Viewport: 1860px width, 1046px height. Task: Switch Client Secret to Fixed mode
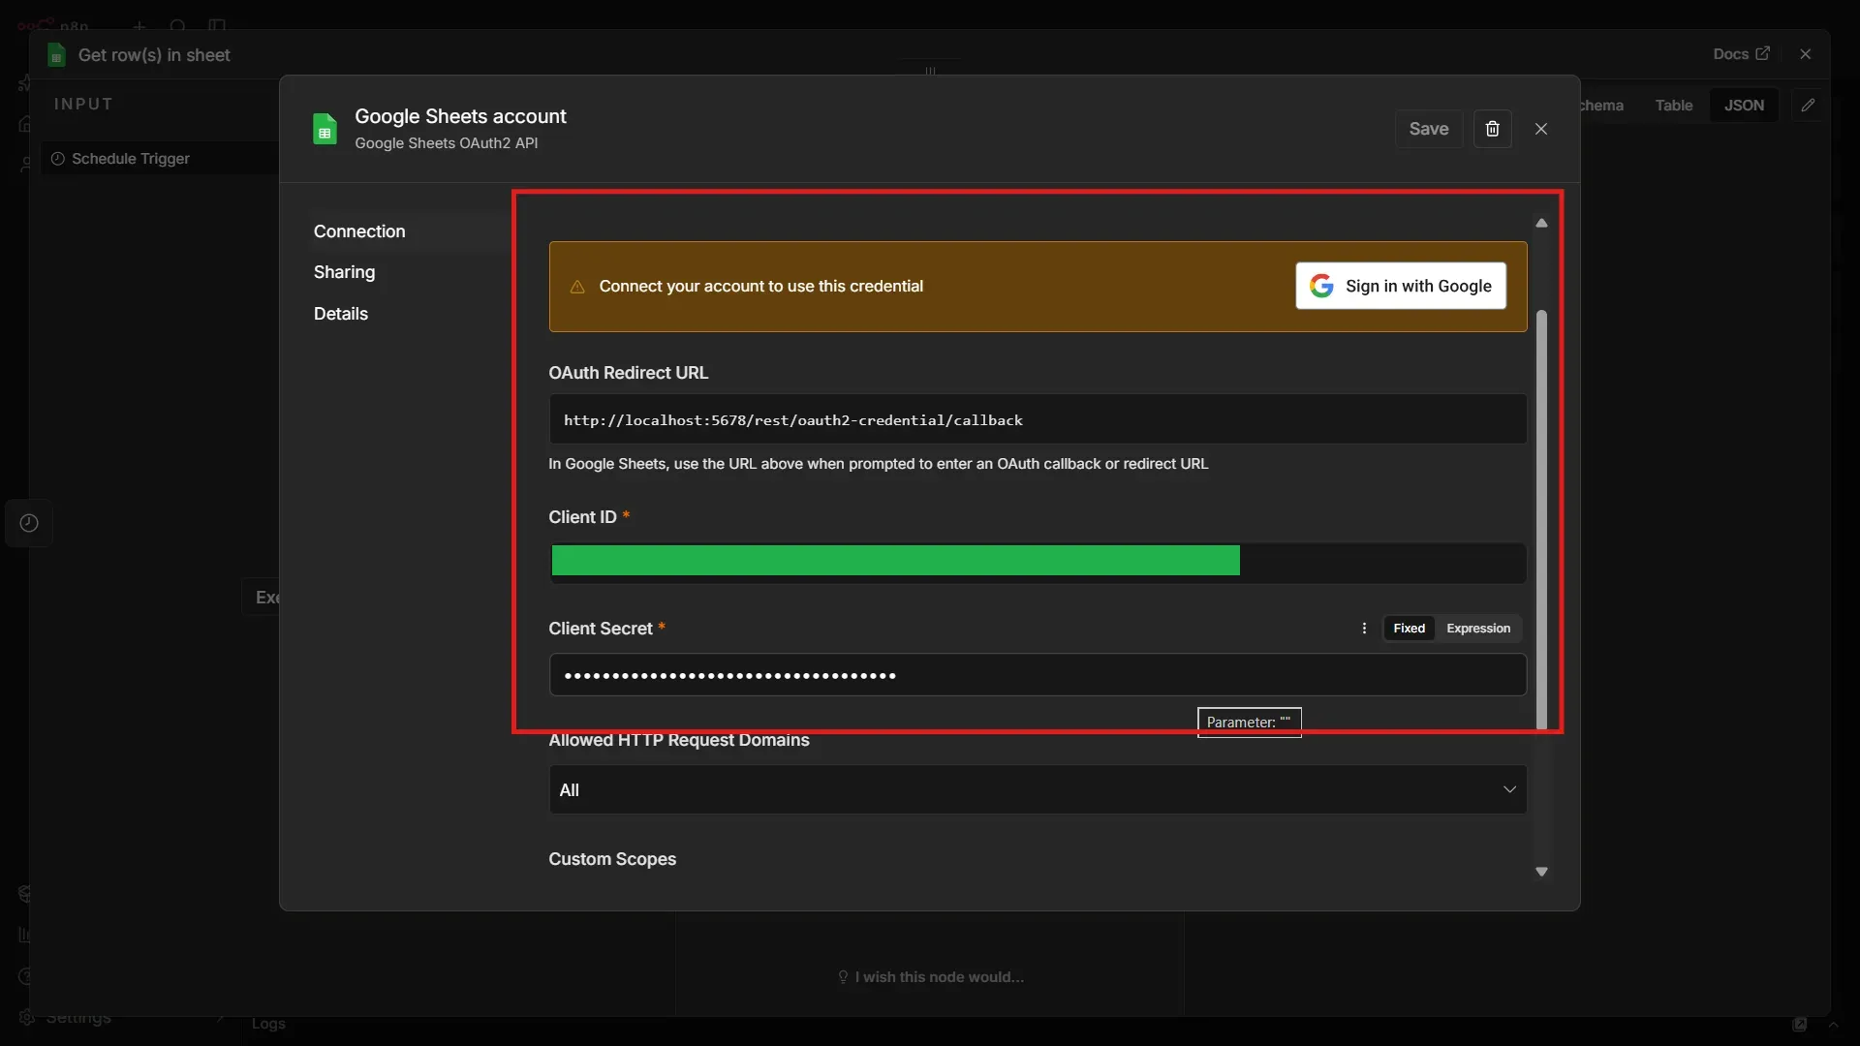click(1409, 629)
